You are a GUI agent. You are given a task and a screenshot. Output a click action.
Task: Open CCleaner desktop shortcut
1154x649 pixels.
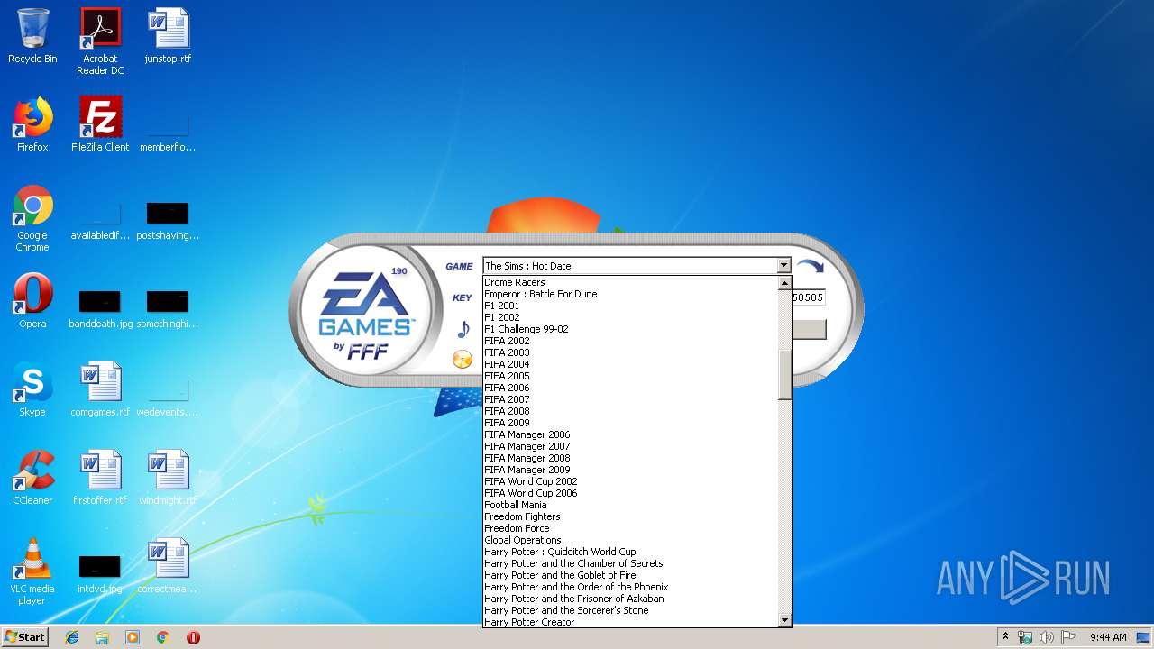coord(32,478)
